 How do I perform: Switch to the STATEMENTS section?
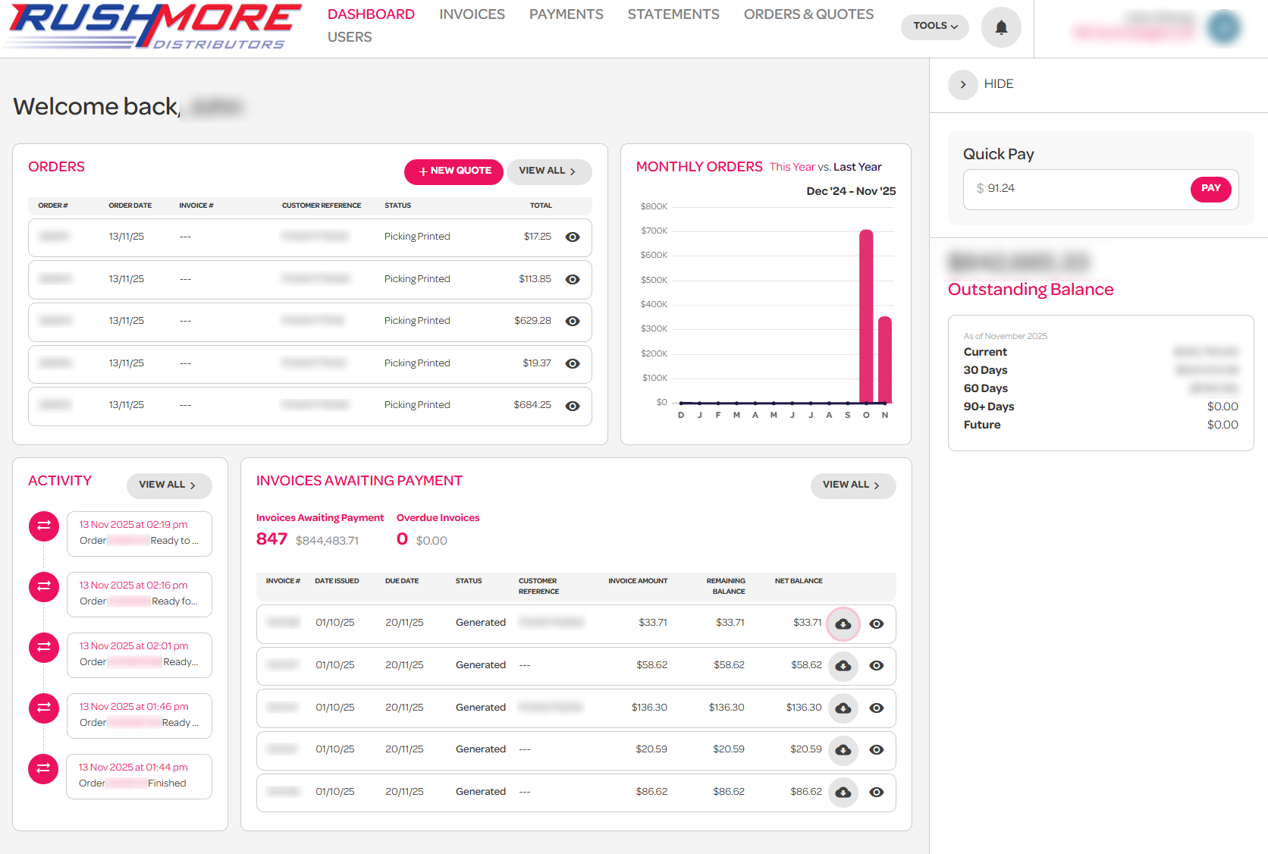pyautogui.click(x=673, y=14)
